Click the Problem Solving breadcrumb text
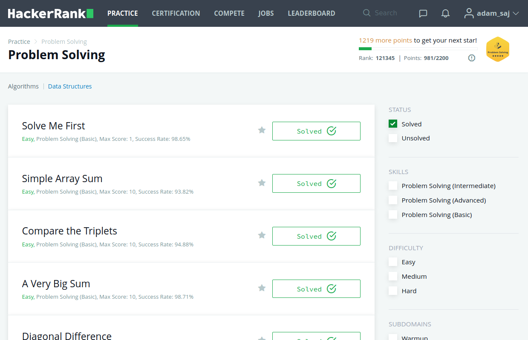This screenshot has width=528, height=340. pos(64,42)
